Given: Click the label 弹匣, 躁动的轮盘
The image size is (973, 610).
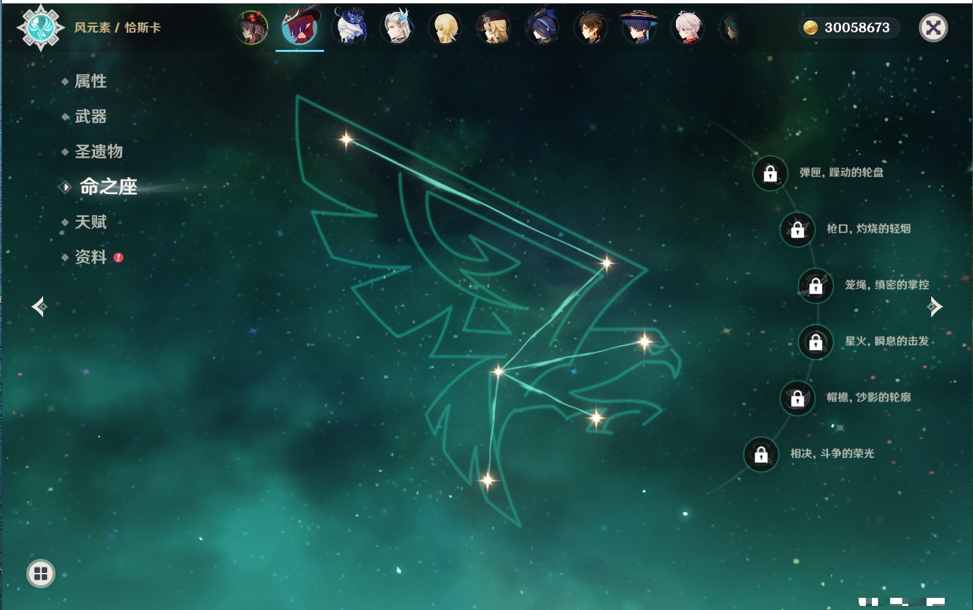Looking at the screenshot, I should coord(842,173).
